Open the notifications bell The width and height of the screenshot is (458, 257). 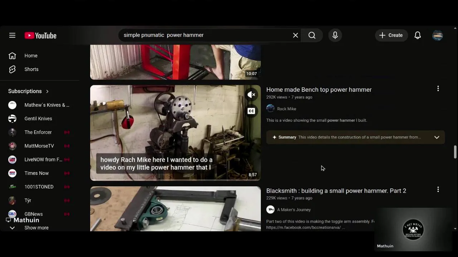[x=418, y=35]
